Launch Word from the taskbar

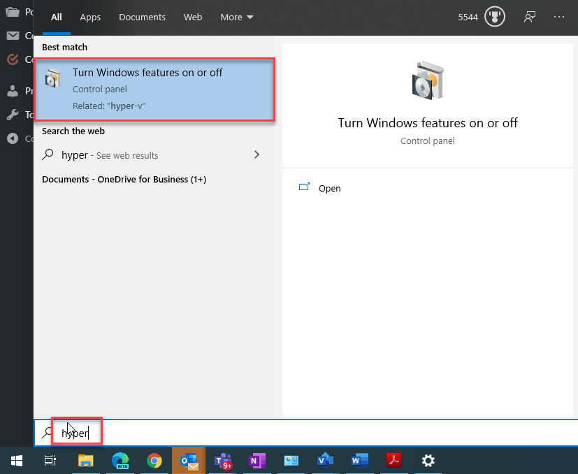pyautogui.click(x=359, y=461)
